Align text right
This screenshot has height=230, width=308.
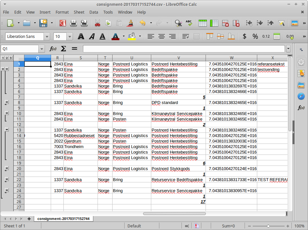[x=172, y=36]
